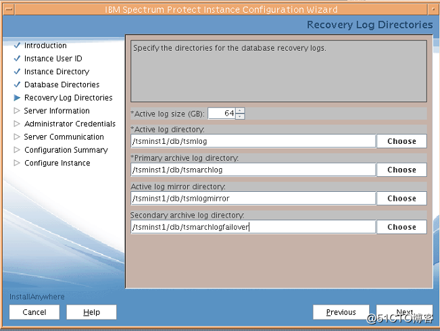Click the Introduction step checkmark icon
440x331 pixels.
click(17, 45)
